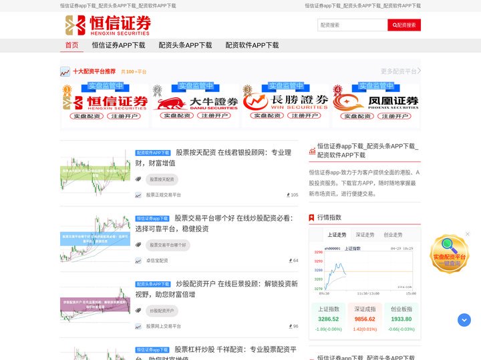Select the 首页 navigation tab
The height and width of the screenshot is (360, 481).
tap(71, 45)
